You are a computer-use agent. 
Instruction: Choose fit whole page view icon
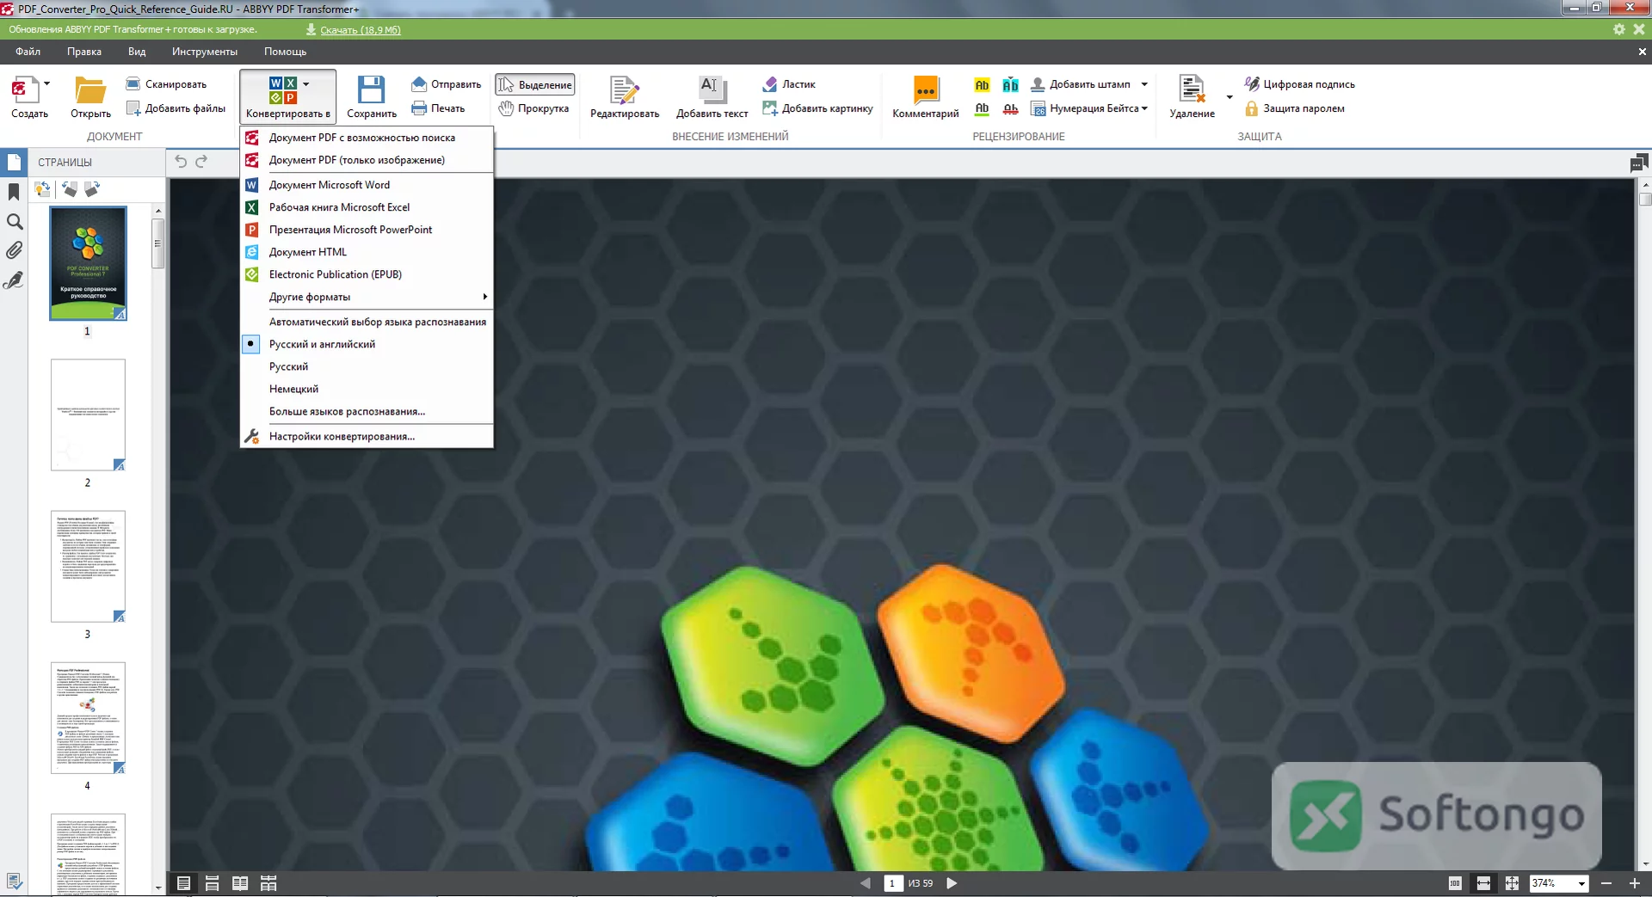point(1512,883)
